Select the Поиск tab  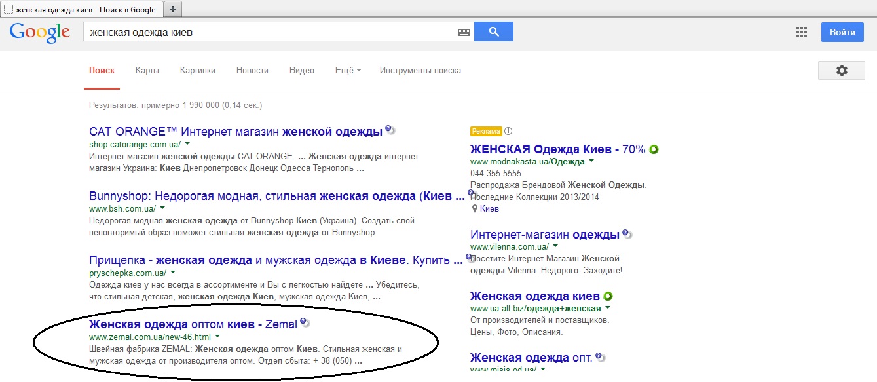(102, 71)
